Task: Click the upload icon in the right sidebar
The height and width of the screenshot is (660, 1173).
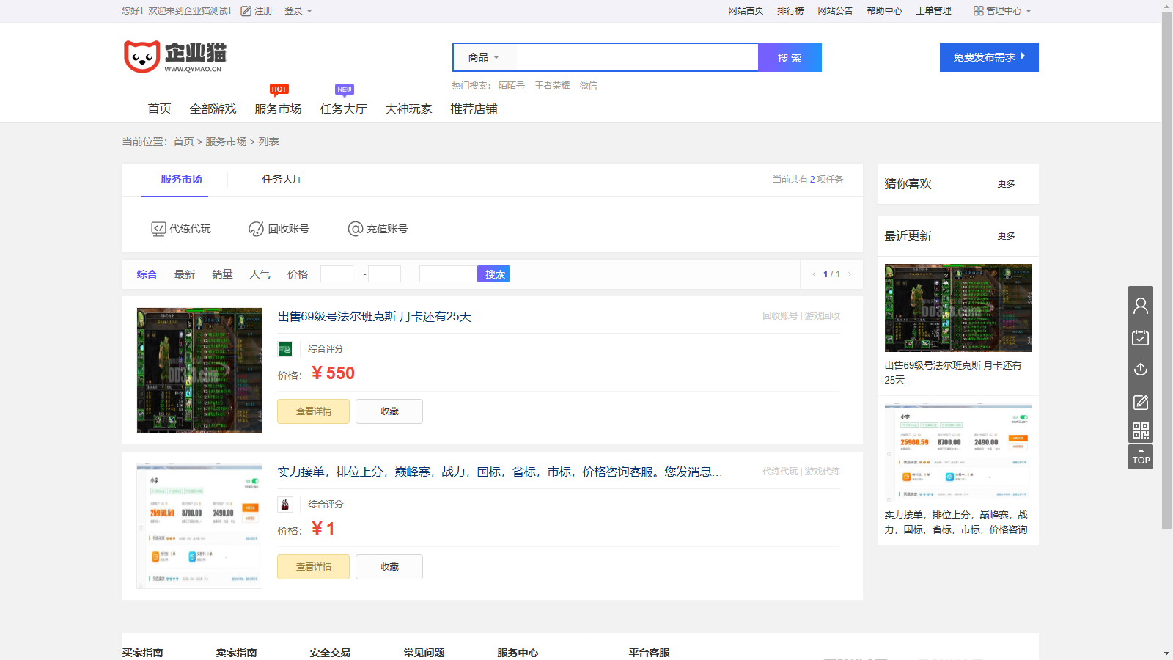Action: point(1141,369)
